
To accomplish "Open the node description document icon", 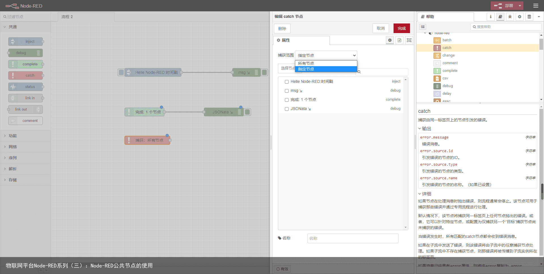I will pos(399,40).
